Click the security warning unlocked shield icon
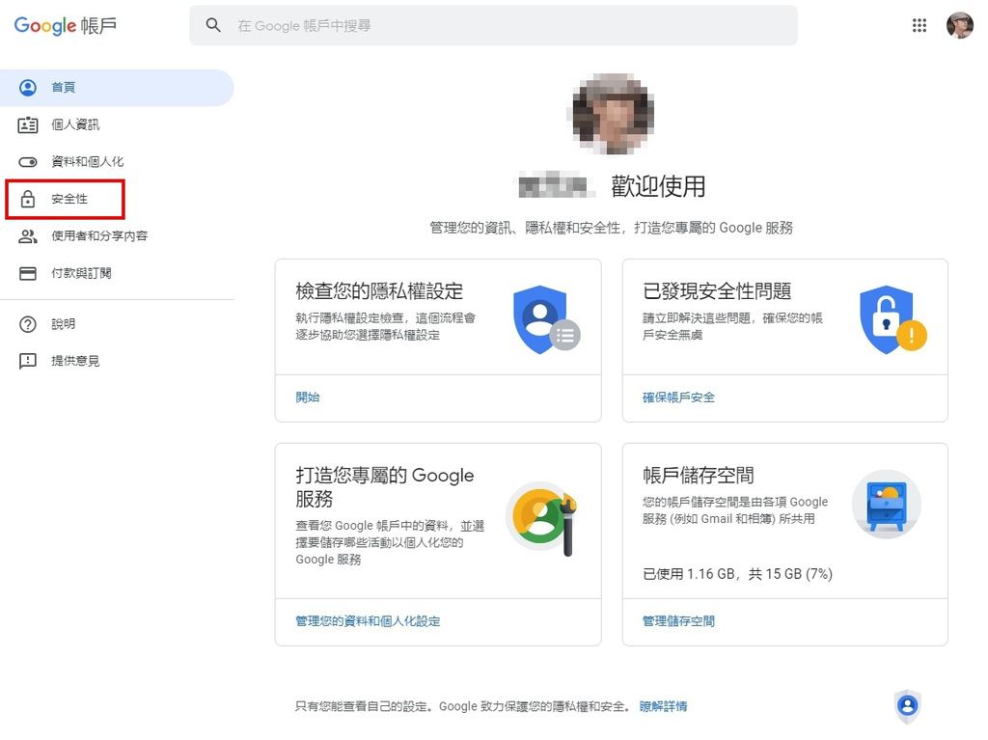 pyautogui.click(x=892, y=319)
